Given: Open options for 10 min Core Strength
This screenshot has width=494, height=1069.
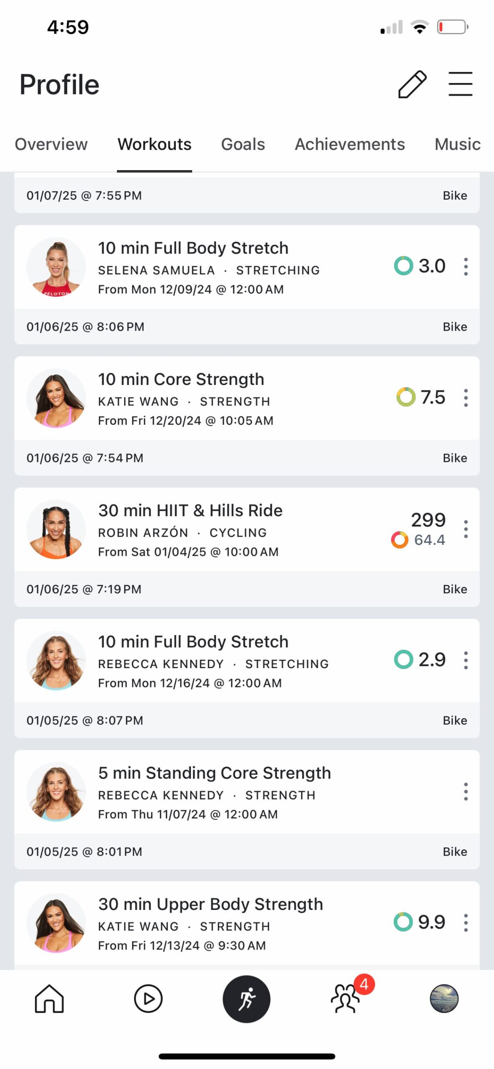Looking at the screenshot, I should click(x=466, y=398).
